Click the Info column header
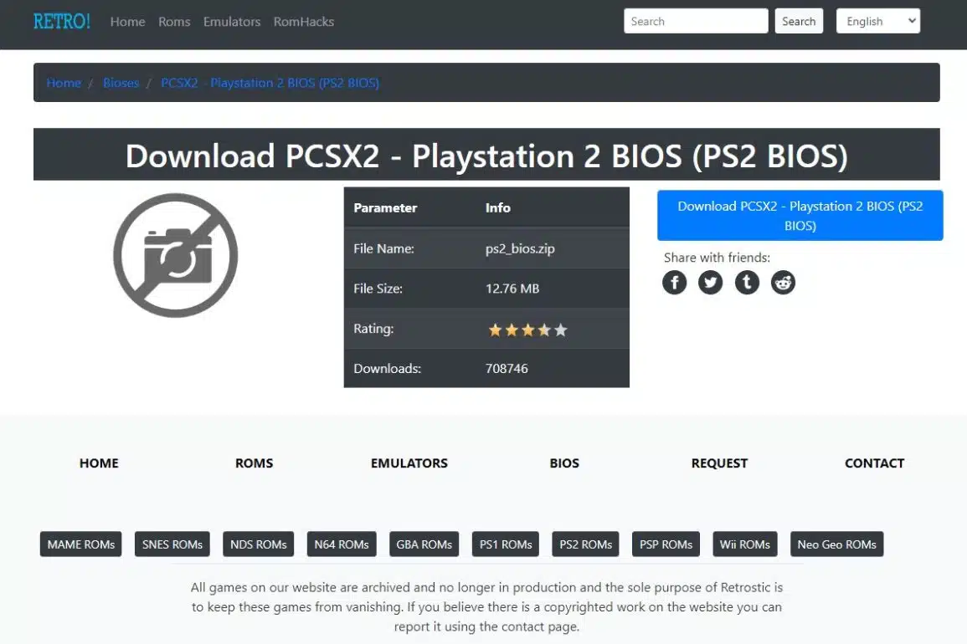This screenshot has width=967, height=644. [497, 207]
